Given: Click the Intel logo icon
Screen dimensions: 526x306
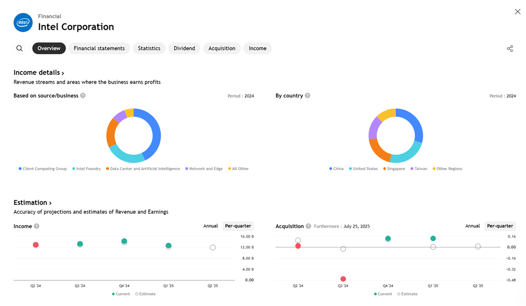Looking at the screenshot, I should [23, 22].
